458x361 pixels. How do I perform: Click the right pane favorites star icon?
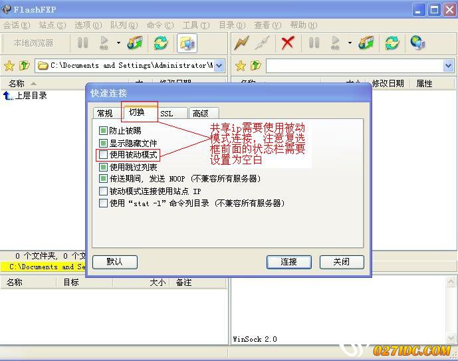click(x=241, y=66)
